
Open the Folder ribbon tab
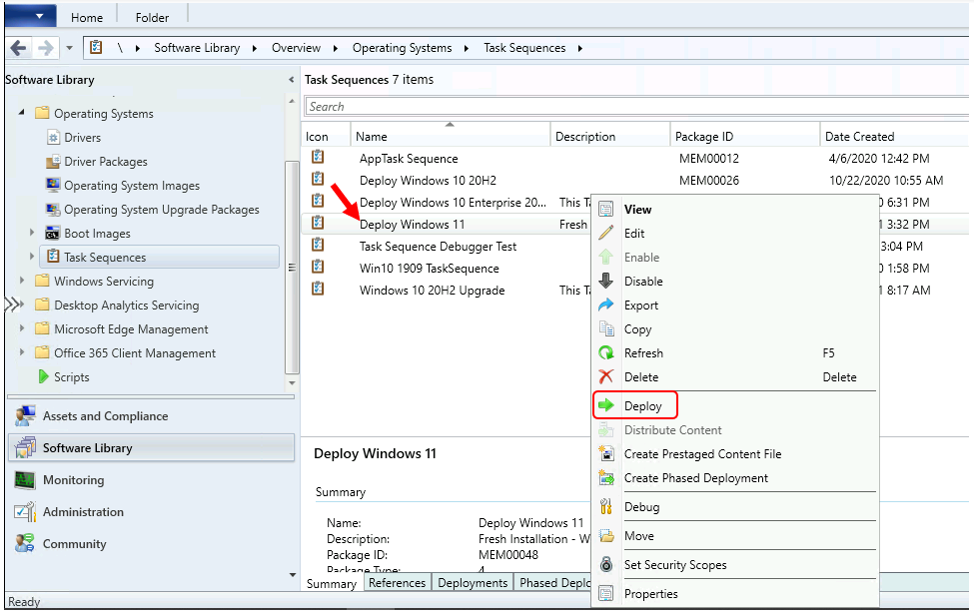tap(152, 17)
